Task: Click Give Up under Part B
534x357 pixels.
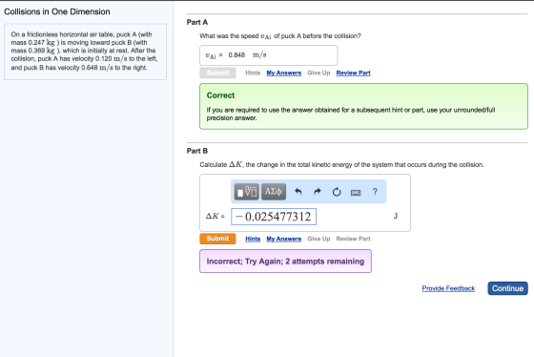Action: click(x=318, y=239)
